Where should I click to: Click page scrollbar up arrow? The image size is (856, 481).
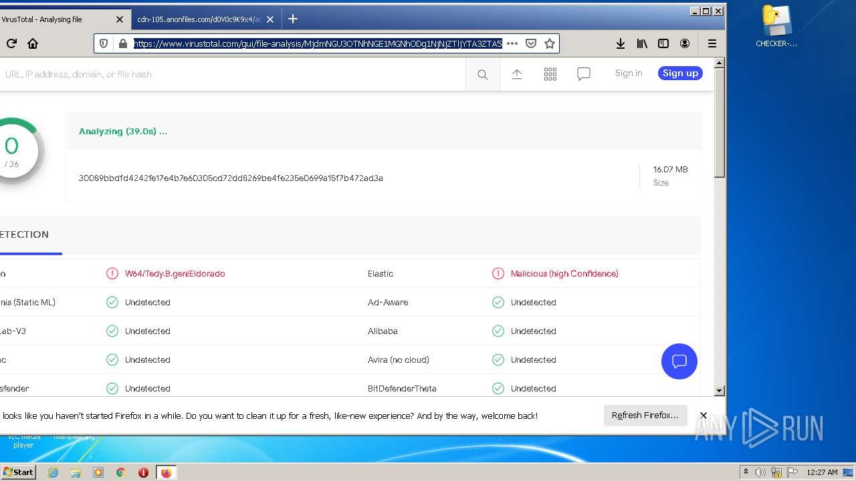[720, 63]
